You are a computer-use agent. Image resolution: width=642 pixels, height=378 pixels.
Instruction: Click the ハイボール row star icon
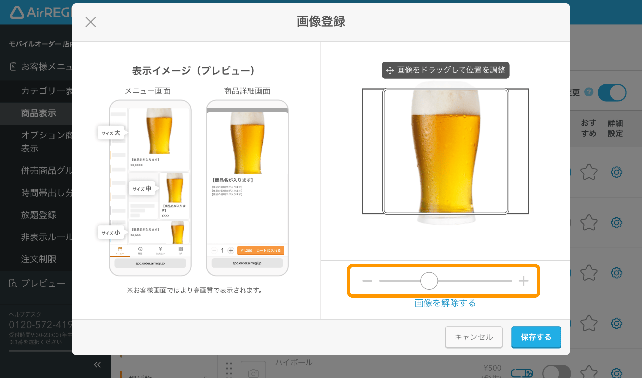[x=589, y=372]
